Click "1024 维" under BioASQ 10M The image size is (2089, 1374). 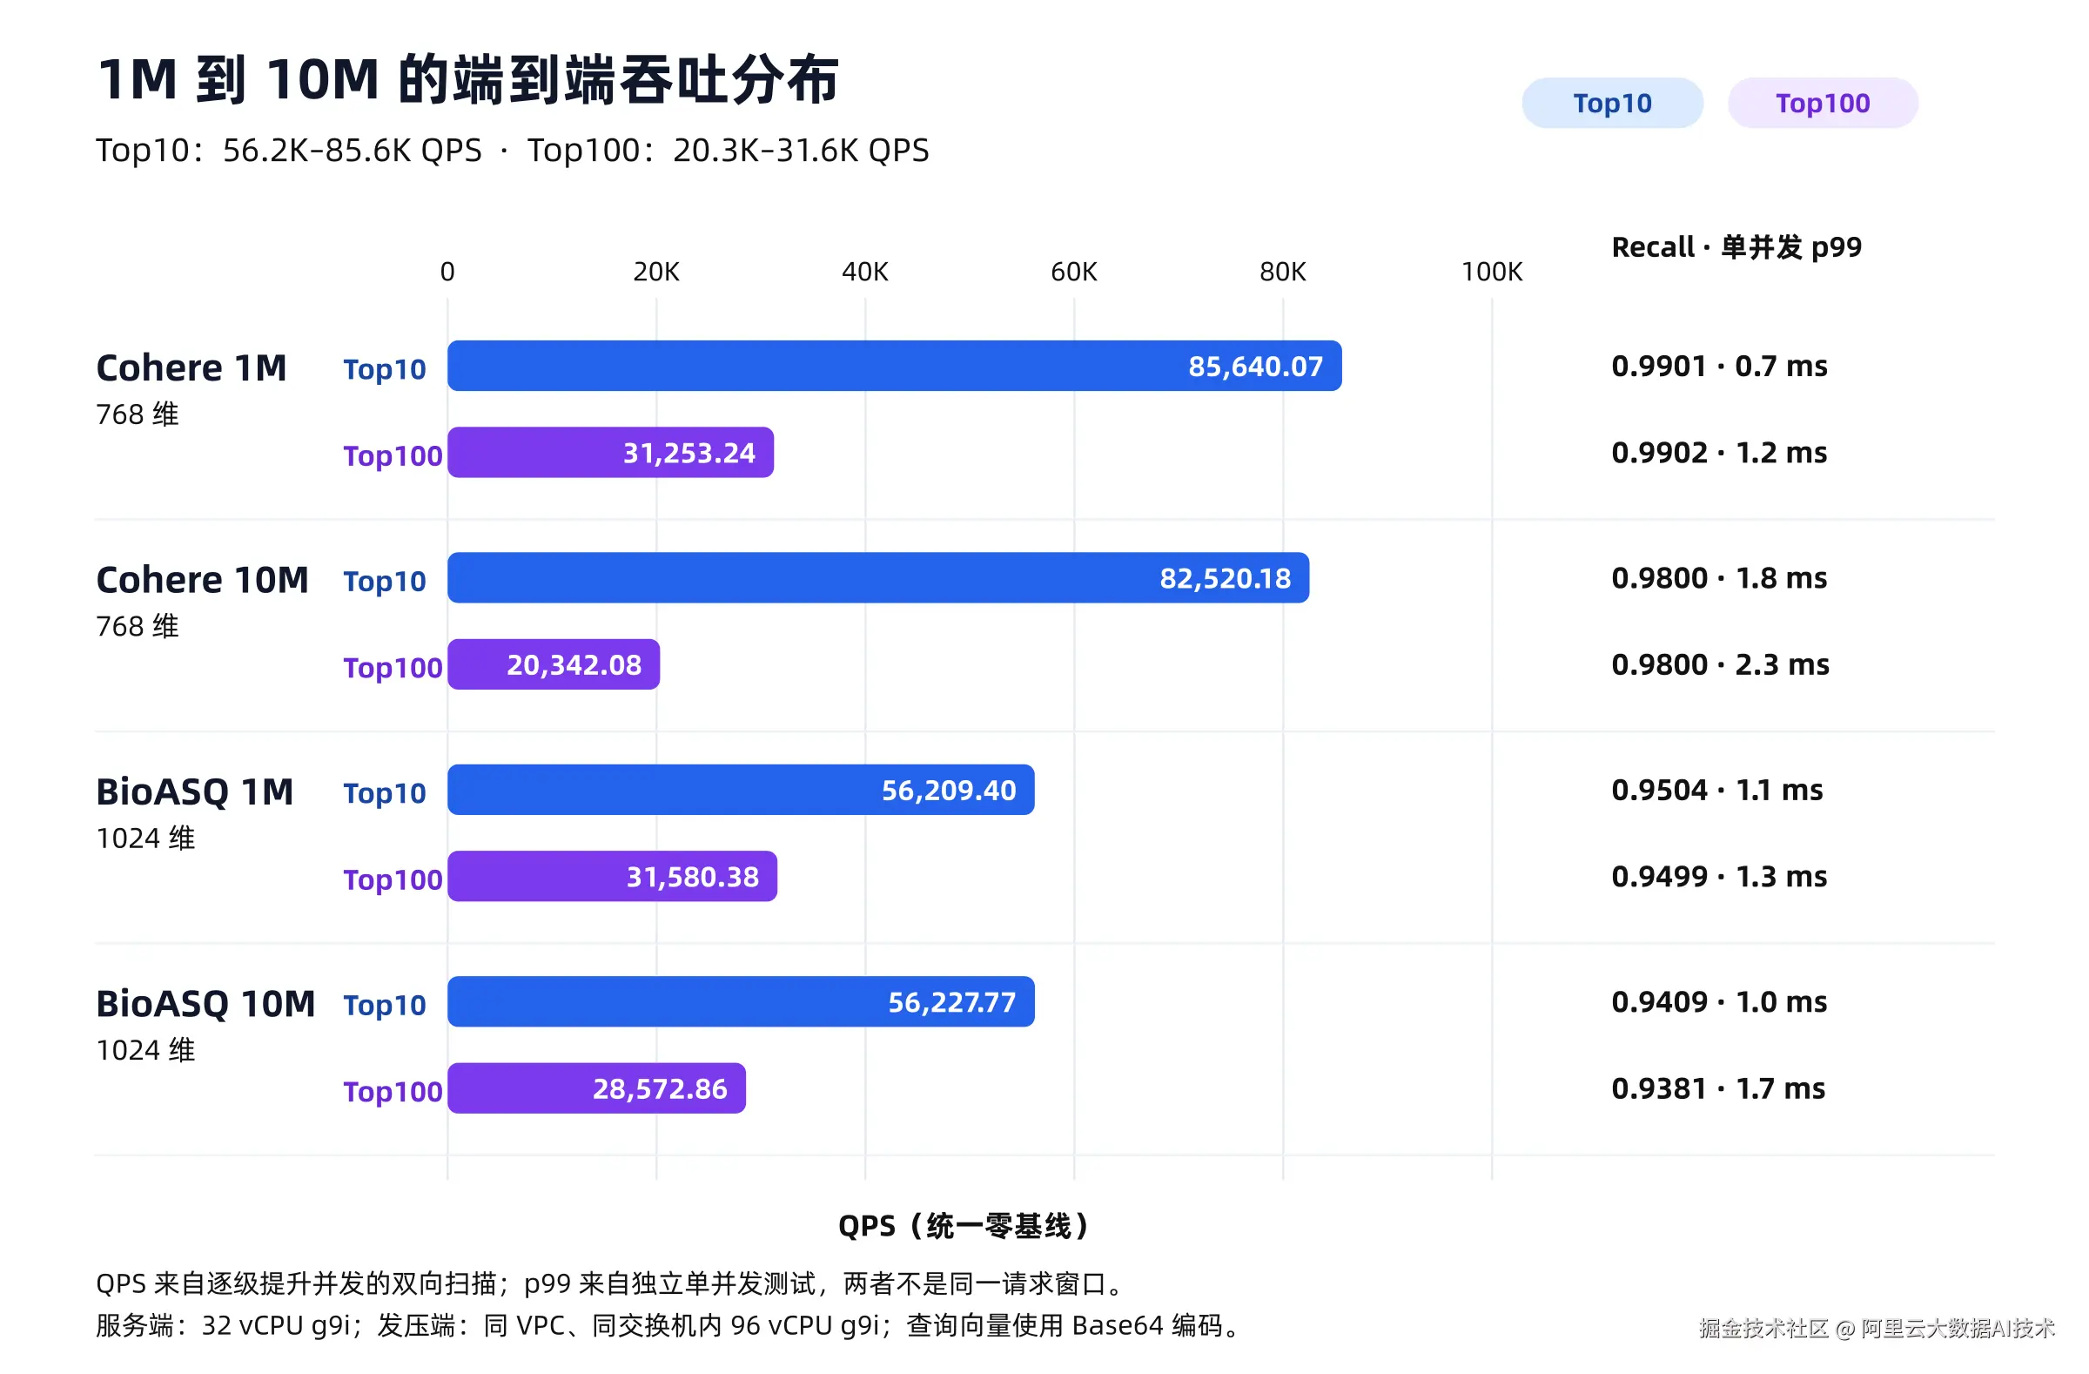point(145,1050)
